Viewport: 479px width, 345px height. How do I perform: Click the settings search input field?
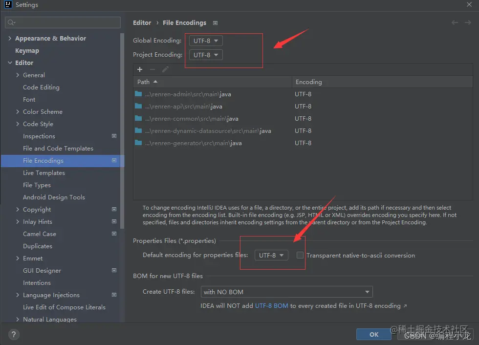(x=63, y=22)
